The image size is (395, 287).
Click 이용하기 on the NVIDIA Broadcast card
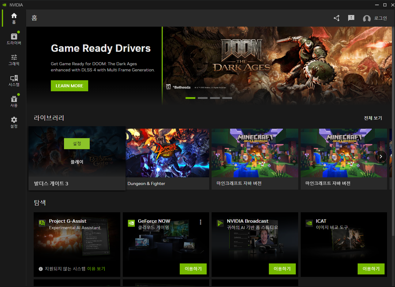click(x=282, y=269)
